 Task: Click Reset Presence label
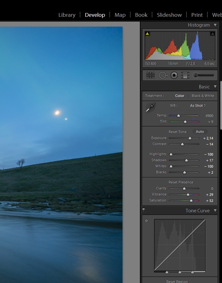click(181, 182)
